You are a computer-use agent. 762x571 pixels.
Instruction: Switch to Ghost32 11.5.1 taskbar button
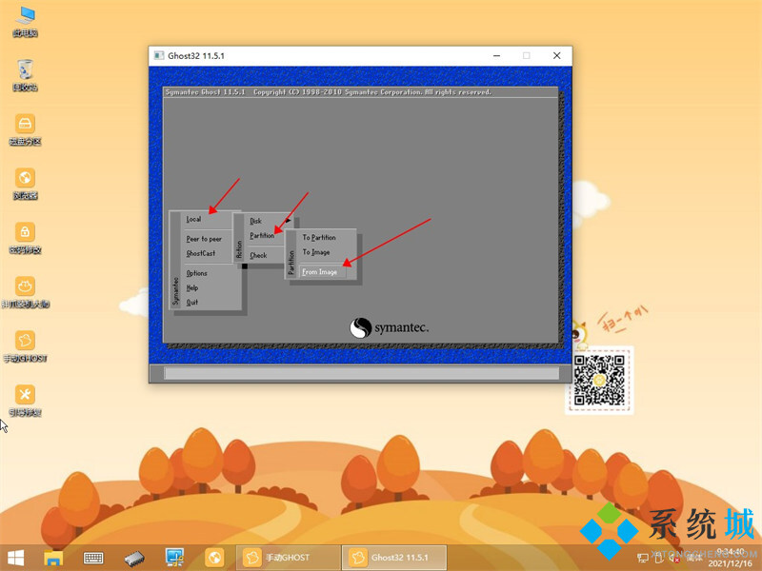394,558
